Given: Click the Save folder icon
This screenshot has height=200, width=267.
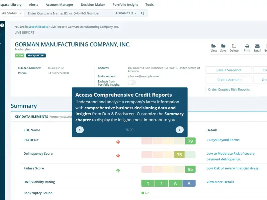Looking at the screenshot, I should (223, 46).
